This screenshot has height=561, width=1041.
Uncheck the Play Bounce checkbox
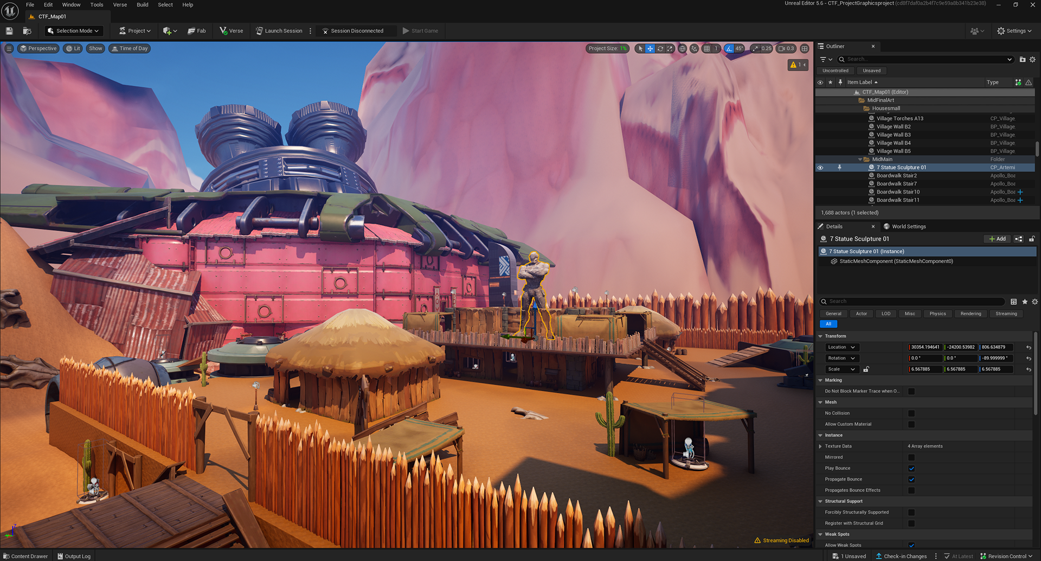[x=911, y=468]
